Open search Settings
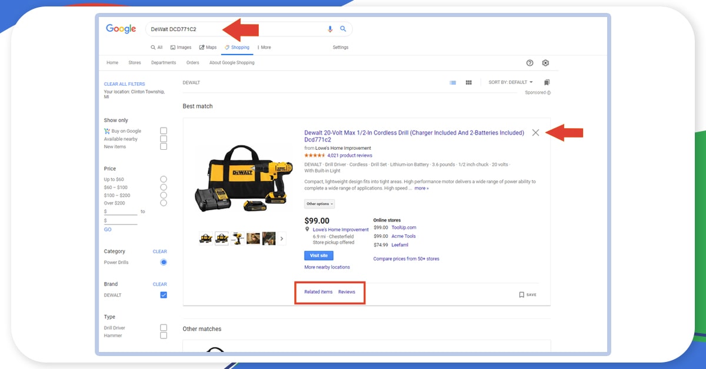The height and width of the screenshot is (369, 706). click(341, 48)
